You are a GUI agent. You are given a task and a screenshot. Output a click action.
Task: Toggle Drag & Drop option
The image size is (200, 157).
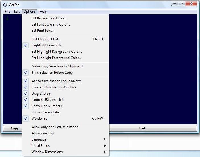pyautogui.click(x=65, y=93)
